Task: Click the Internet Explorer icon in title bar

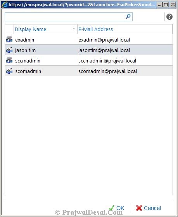Action: (x=4, y=5)
